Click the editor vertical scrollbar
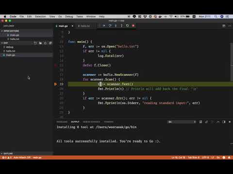 [232, 62]
